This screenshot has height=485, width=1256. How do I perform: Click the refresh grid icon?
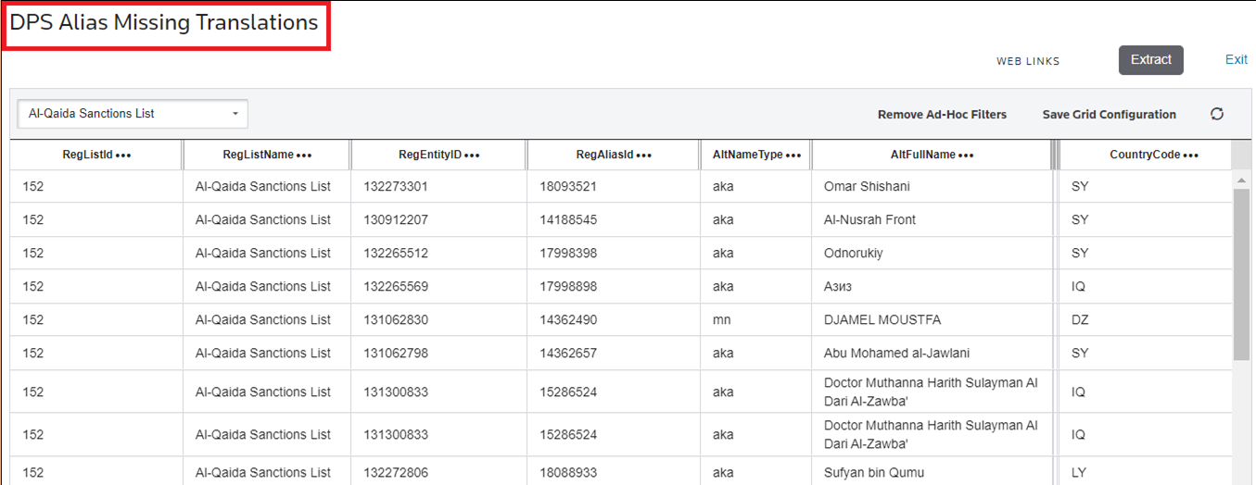1217,114
